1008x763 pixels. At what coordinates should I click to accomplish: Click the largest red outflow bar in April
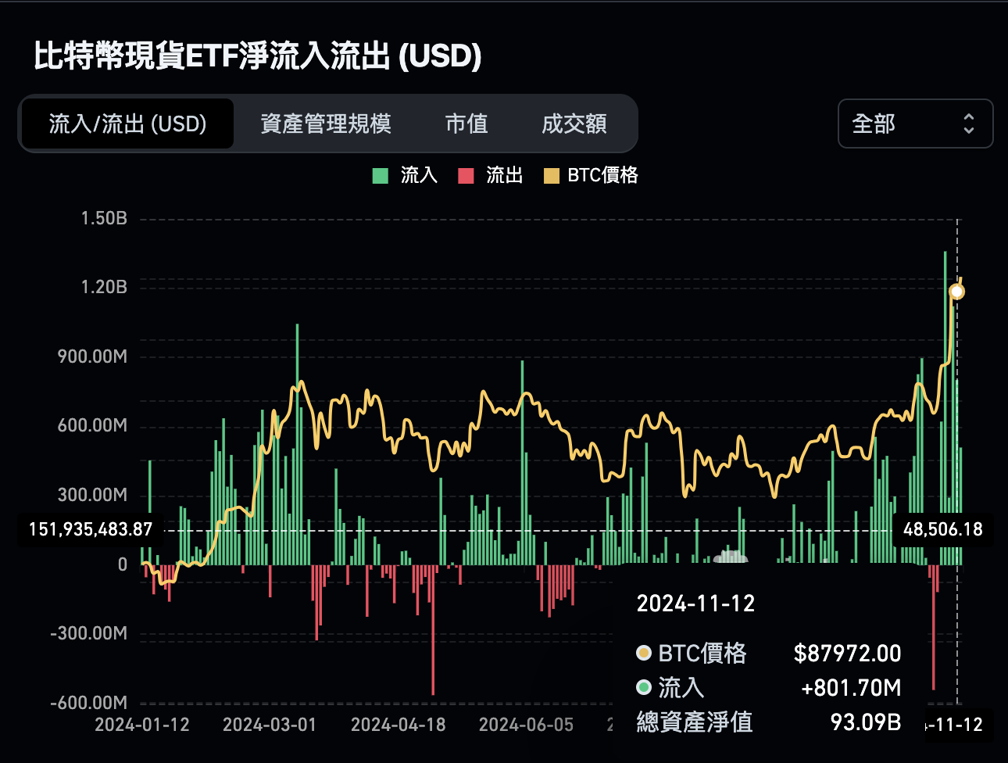tap(433, 629)
